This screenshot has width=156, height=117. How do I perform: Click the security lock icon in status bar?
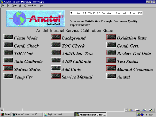[x=2, y=110]
